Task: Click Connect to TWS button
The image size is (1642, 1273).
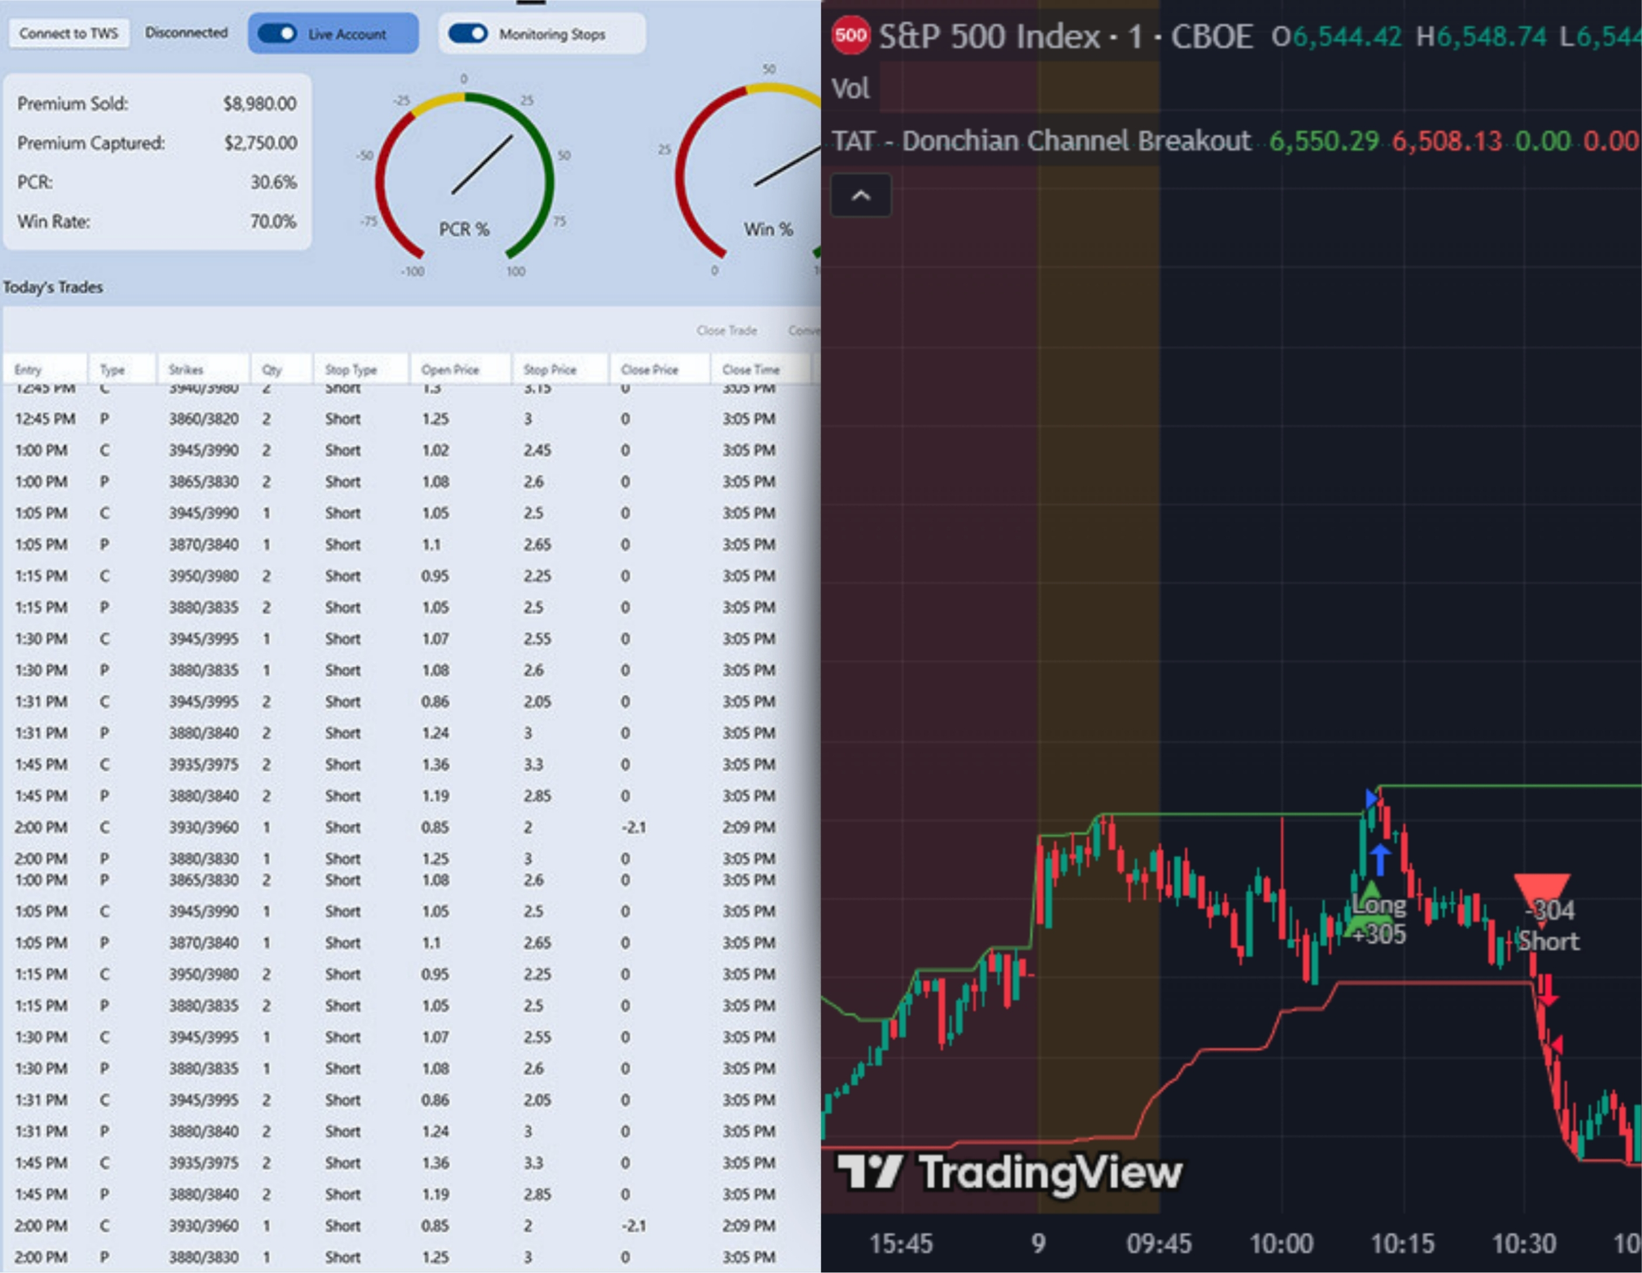Action: pyautogui.click(x=68, y=33)
